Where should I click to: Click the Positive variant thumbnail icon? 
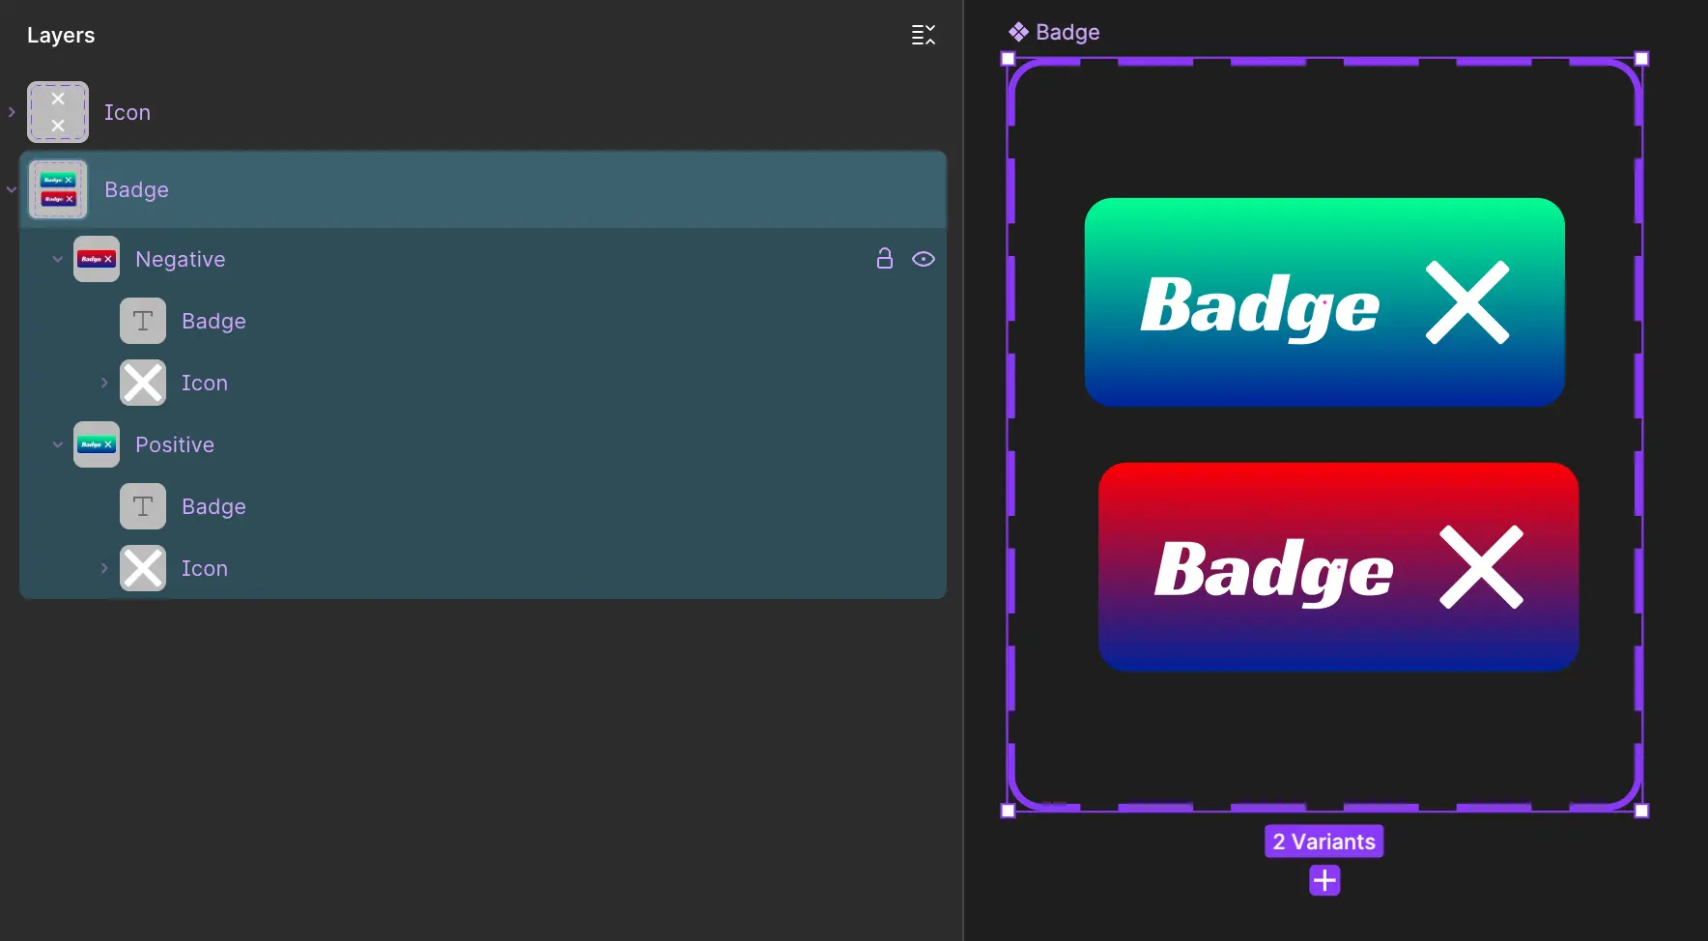tap(96, 444)
